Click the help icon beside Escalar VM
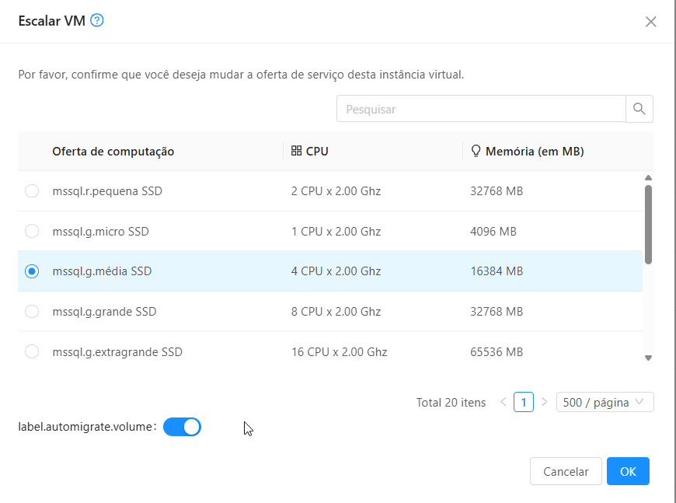The height and width of the screenshot is (503, 676). (x=97, y=21)
